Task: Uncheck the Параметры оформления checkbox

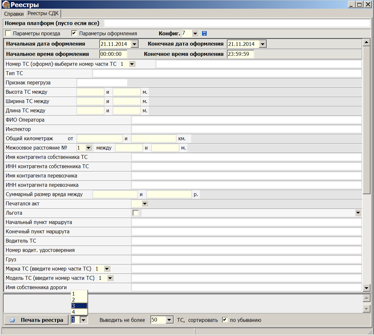Action: (74, 33)
